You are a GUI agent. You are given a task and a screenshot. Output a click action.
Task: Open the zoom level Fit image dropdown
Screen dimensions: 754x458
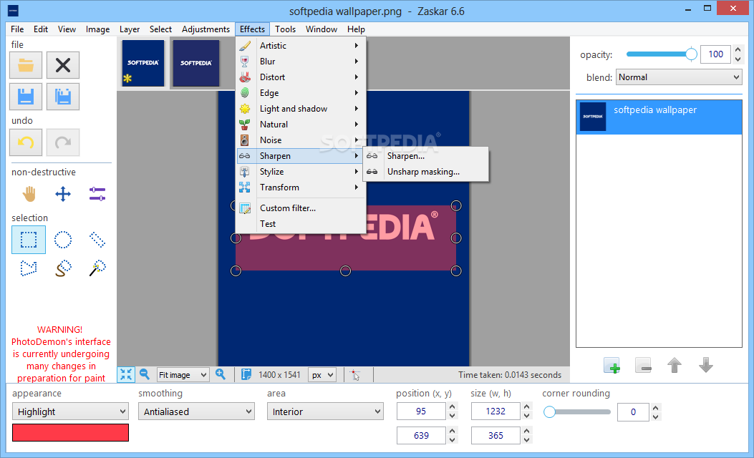(183, 375)
